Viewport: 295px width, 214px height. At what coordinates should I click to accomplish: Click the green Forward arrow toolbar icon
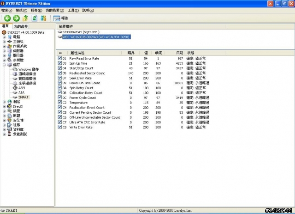coord(17,18)
